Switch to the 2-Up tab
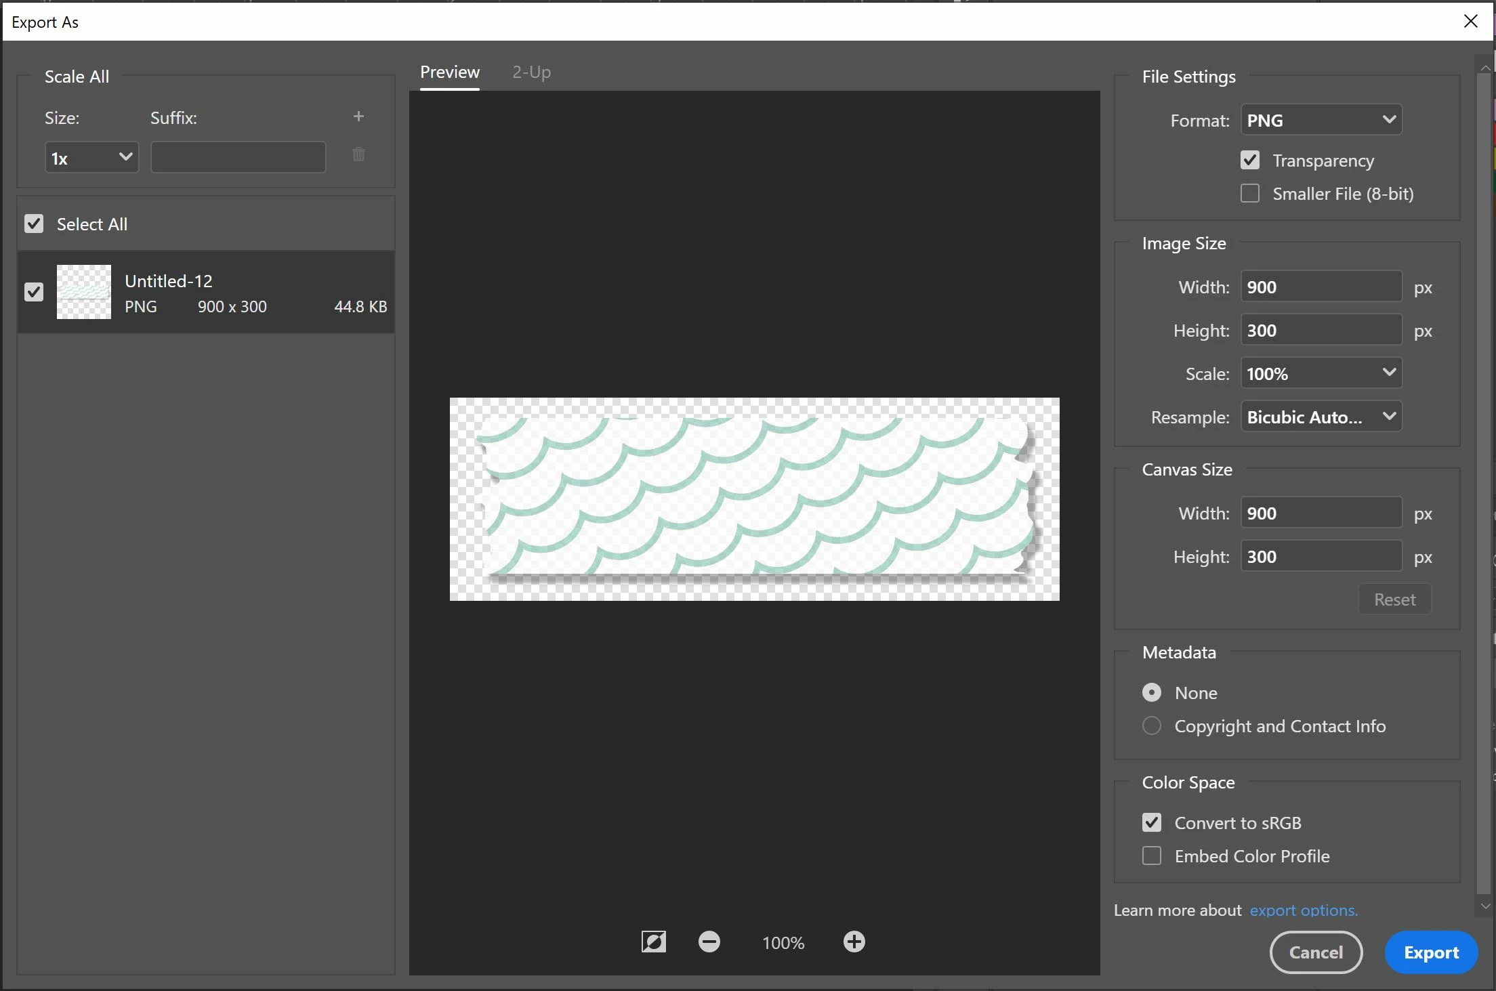 (531, 72)
